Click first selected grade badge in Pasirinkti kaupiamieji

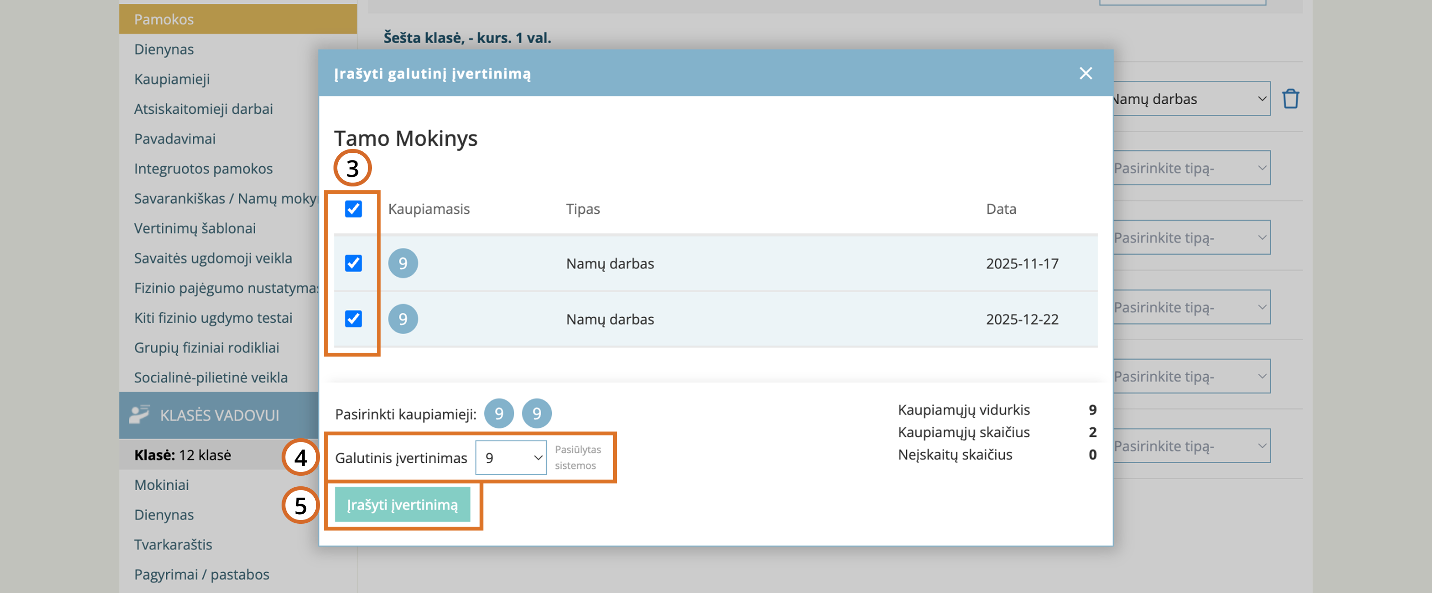[x=499, y=413]
